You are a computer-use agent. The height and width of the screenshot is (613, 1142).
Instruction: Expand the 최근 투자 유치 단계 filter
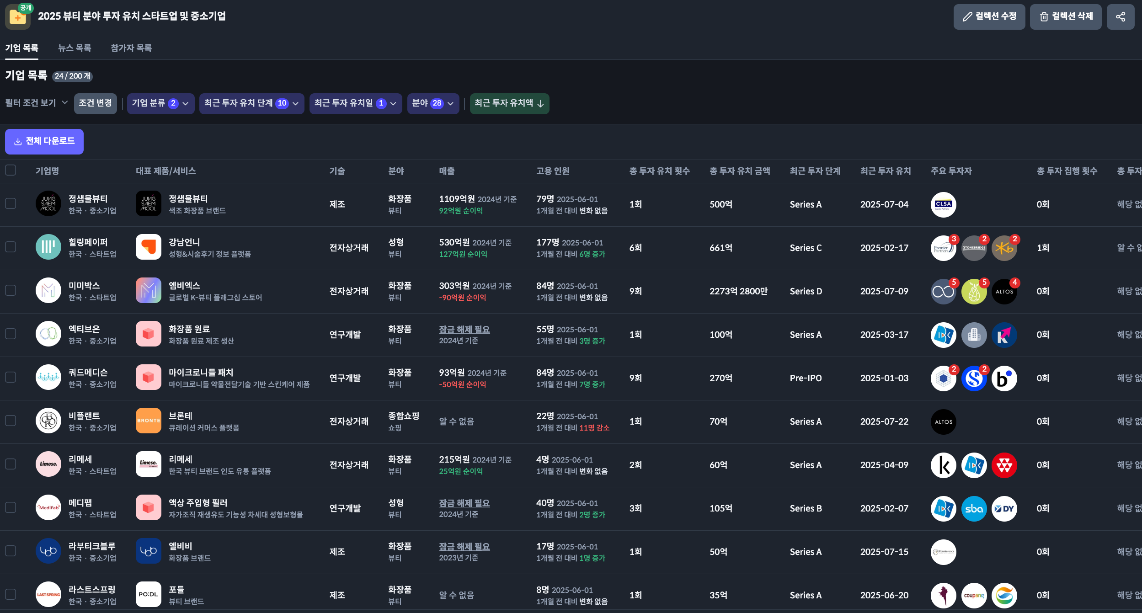pos(251,103)
